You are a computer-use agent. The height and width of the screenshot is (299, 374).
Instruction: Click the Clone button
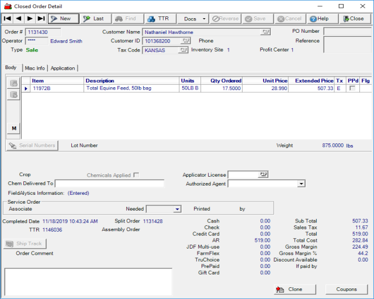290,290
